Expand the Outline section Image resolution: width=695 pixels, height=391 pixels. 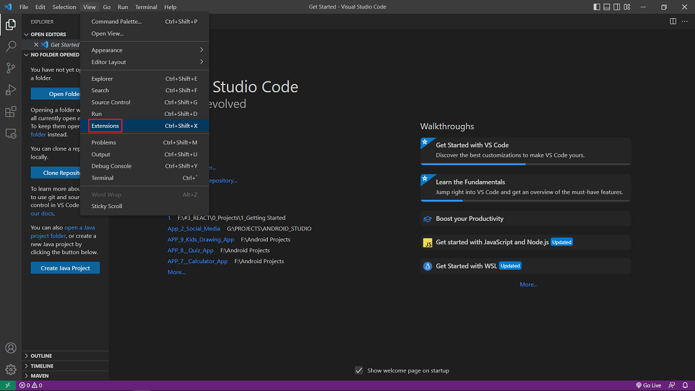(26, 355)
